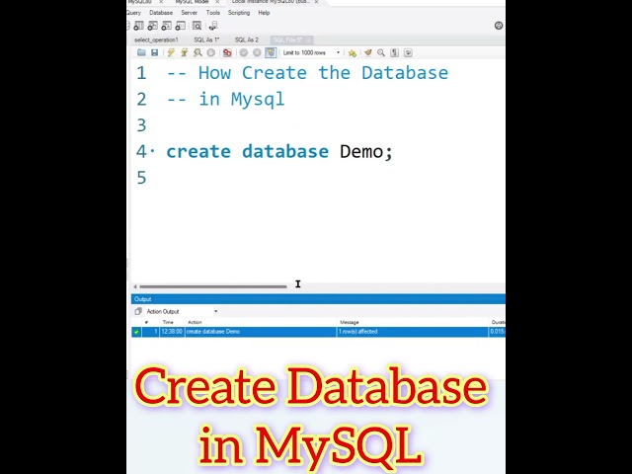Click the comment '-- in Mysql' on line 2

click(226, 100)
